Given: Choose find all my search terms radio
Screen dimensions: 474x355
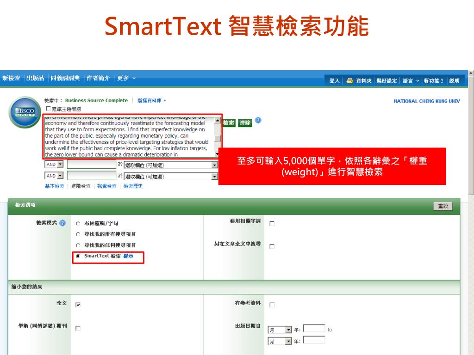Looking at the screenshot, I should tap(78, 234).
